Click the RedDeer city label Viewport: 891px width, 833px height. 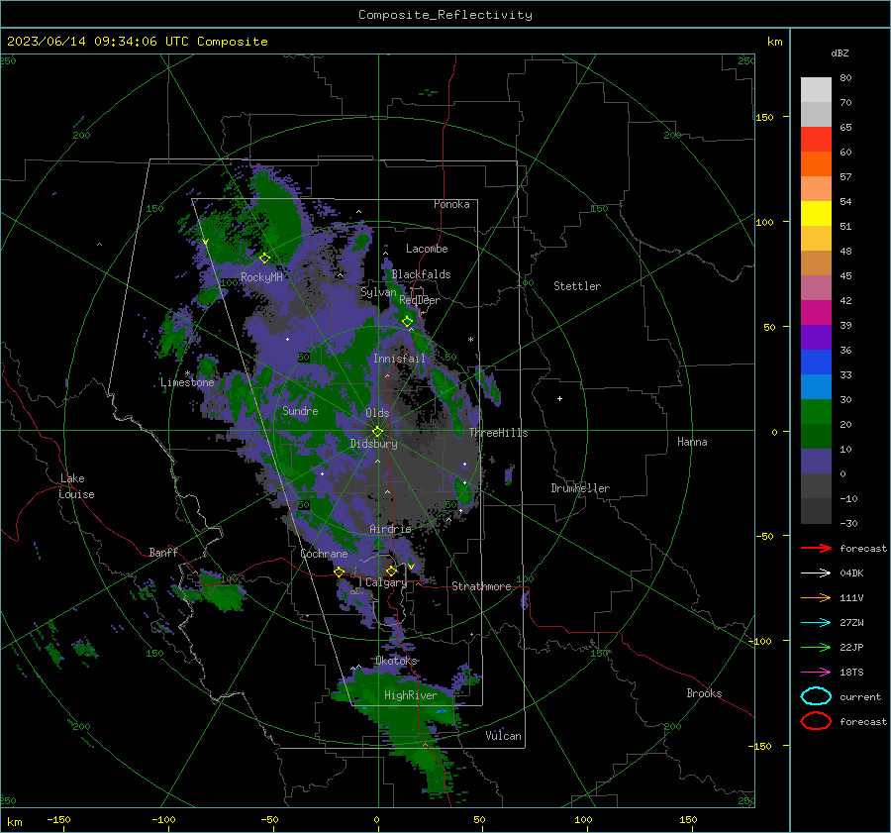click(420, 300)
